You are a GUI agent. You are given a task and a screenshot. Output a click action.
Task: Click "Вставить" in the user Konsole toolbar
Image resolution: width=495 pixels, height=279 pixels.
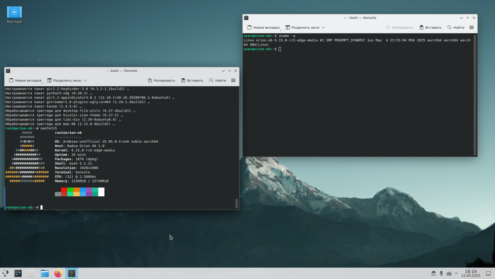coord(430,28)
